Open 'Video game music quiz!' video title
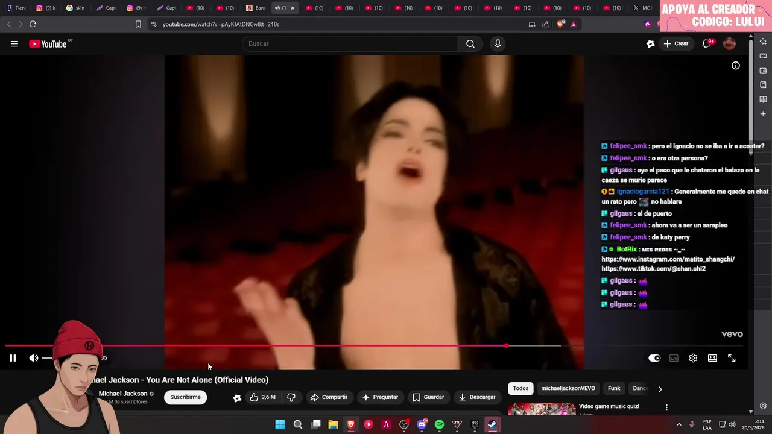Viewport: 772px width, 434px height. [609, 406]
